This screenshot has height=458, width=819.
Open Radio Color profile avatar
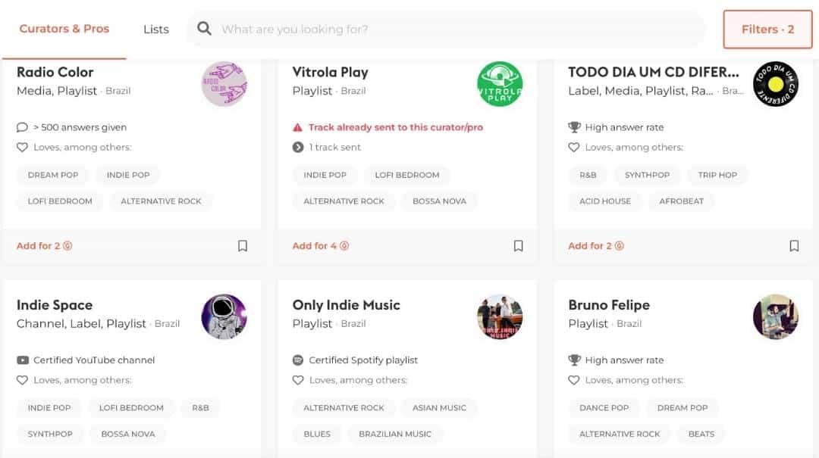click(x=224, y=84)
